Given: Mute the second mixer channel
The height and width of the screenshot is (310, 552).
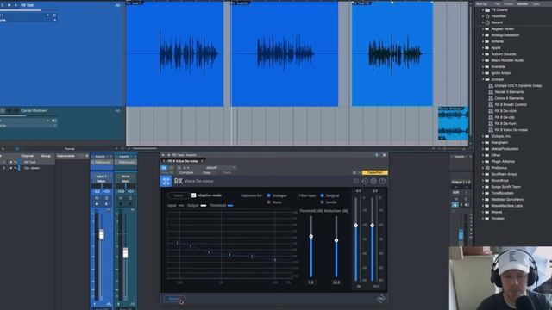Looking at the screenshot, I should [x=121, y=198].
